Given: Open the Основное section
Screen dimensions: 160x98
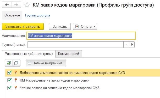Looking at the screenshot, I should point(12,15).
